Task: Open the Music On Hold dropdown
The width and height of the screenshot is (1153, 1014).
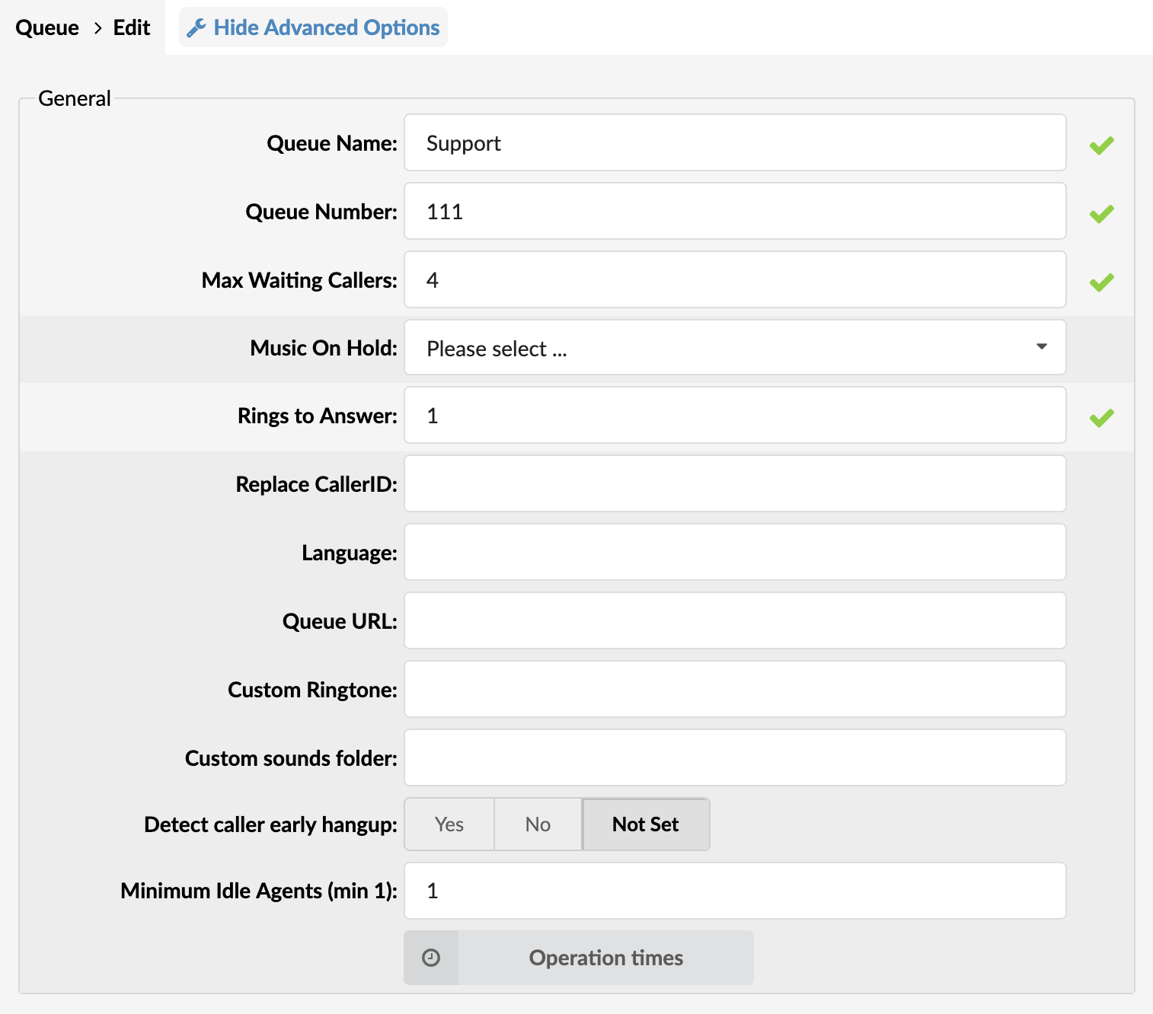Action: (x=735, y=348)
